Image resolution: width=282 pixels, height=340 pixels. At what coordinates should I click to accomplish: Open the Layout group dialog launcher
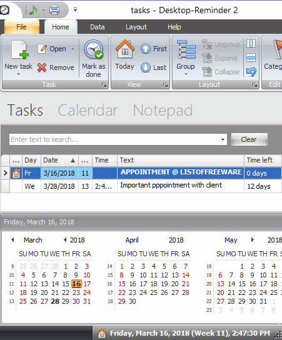[254, 85]
